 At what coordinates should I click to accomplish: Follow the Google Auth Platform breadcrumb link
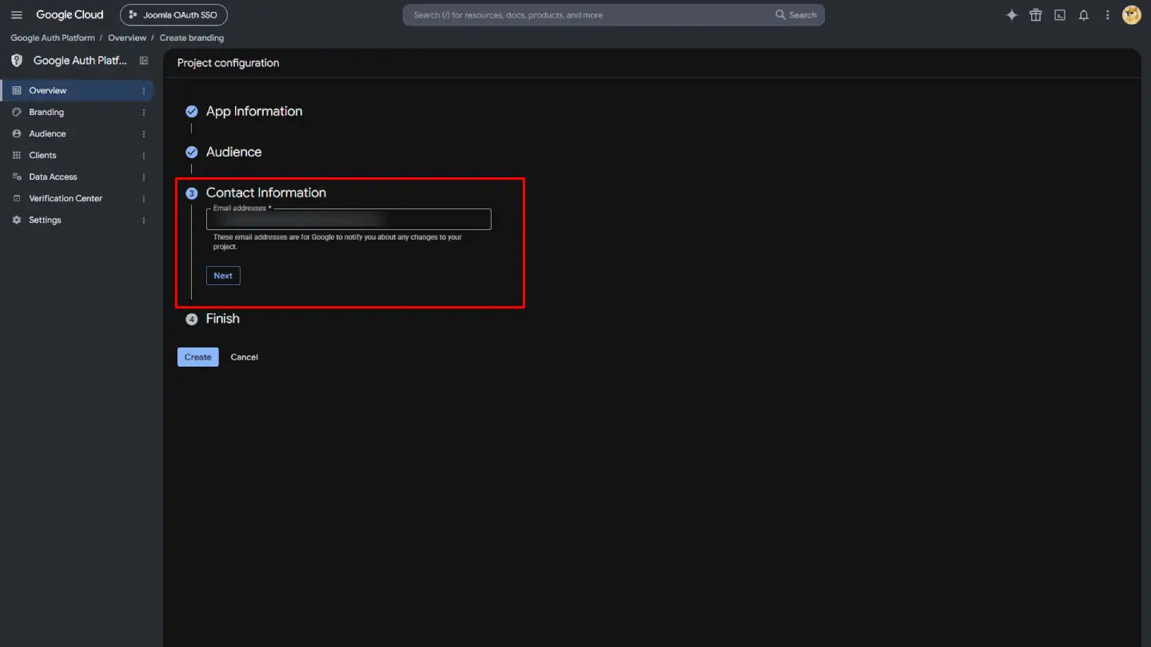[53, 38]
